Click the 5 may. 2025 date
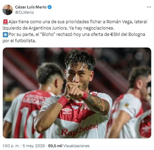Image resolution: width=154 pixels, height=150 pixels. 34,146
